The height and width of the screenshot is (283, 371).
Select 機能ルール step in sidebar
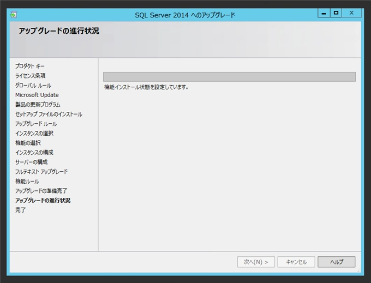pos(27,182)
